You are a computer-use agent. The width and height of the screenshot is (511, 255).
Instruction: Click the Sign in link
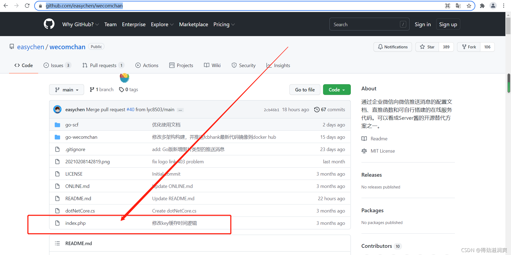pyautogui.click(x=423, y=24)
